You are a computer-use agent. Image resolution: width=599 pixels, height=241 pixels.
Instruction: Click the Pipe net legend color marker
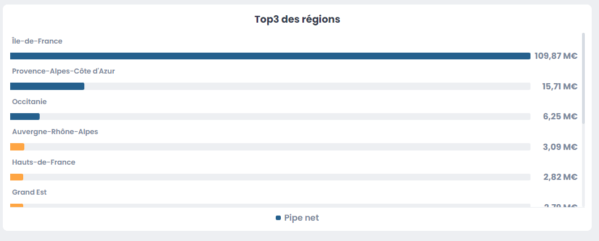(278, 218)
